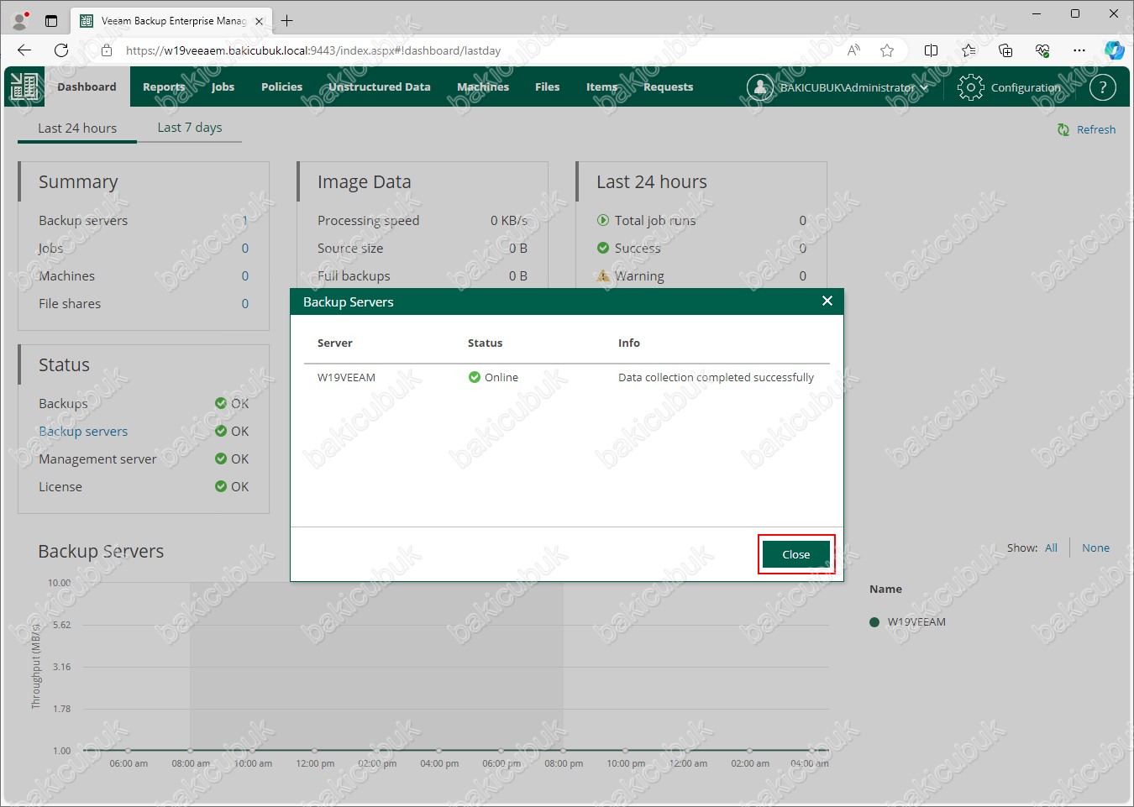
Task: Click the user avatar icon in header
Action: pos(760,87)
